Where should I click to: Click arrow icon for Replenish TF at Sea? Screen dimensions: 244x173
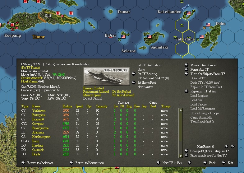186,91
